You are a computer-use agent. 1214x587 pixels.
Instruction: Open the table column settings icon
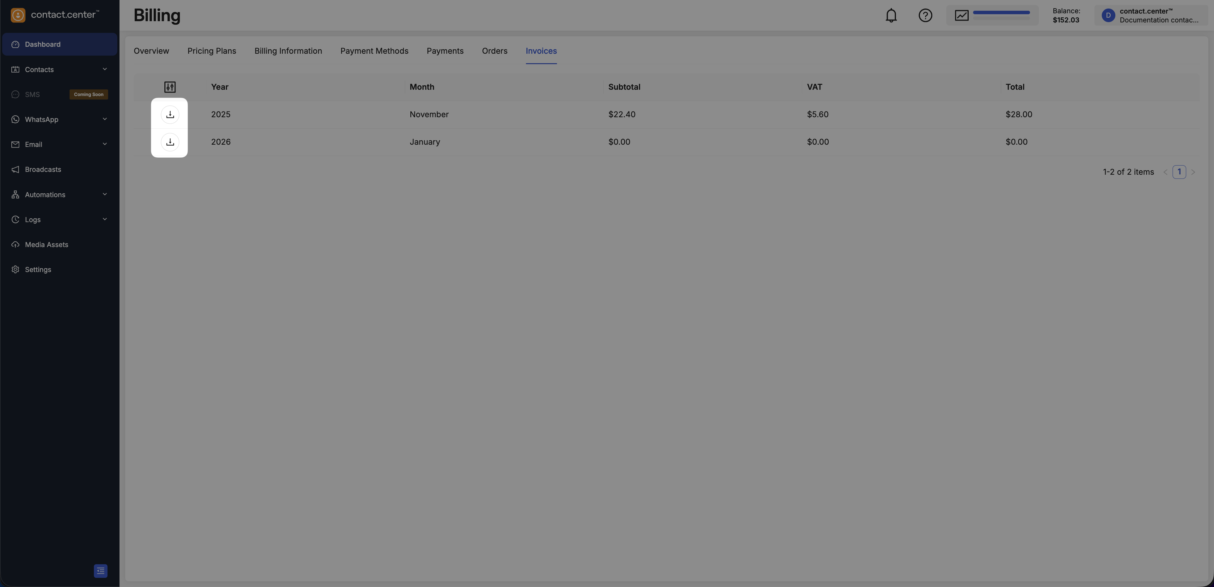[170, 87]
